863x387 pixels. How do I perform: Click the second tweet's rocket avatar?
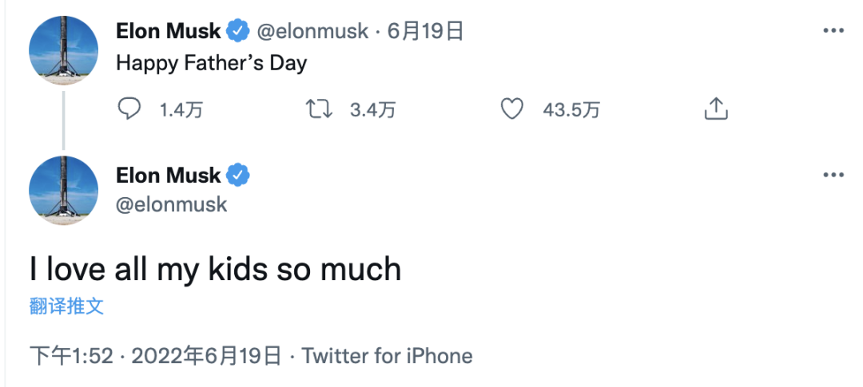64,192
